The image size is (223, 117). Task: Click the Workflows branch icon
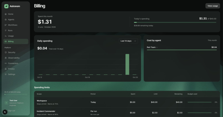pyautogui.click(x=6, y=25)
